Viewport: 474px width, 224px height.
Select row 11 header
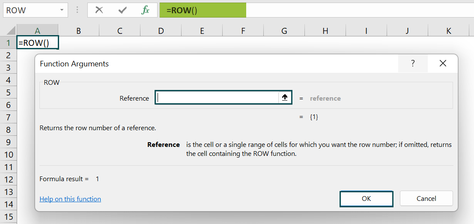[x=9, y=167]
